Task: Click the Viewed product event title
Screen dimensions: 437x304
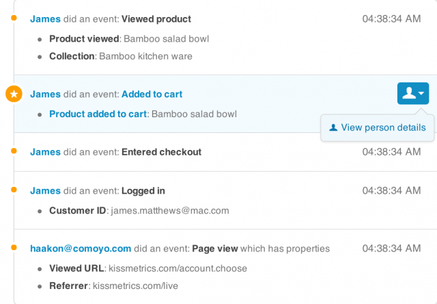Action: tap(156, 19)
